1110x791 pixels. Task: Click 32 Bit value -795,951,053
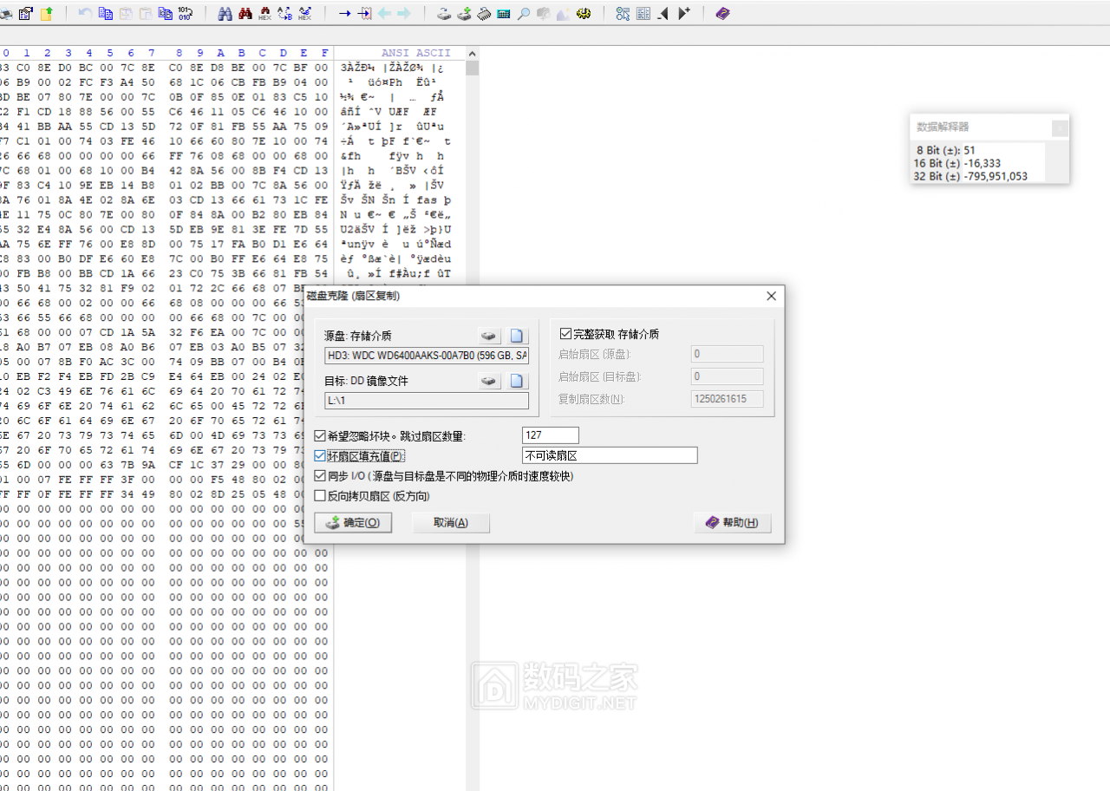996,176
